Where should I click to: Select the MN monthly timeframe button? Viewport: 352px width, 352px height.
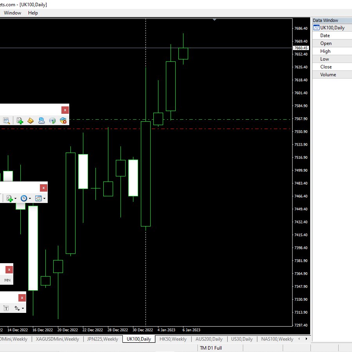click(x=7, y=280)
